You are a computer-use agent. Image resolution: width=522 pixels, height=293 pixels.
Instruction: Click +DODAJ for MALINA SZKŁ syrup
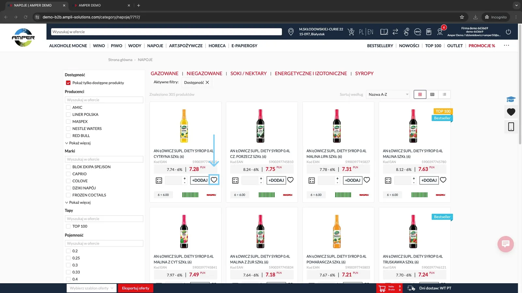click(x=429, y=180)
